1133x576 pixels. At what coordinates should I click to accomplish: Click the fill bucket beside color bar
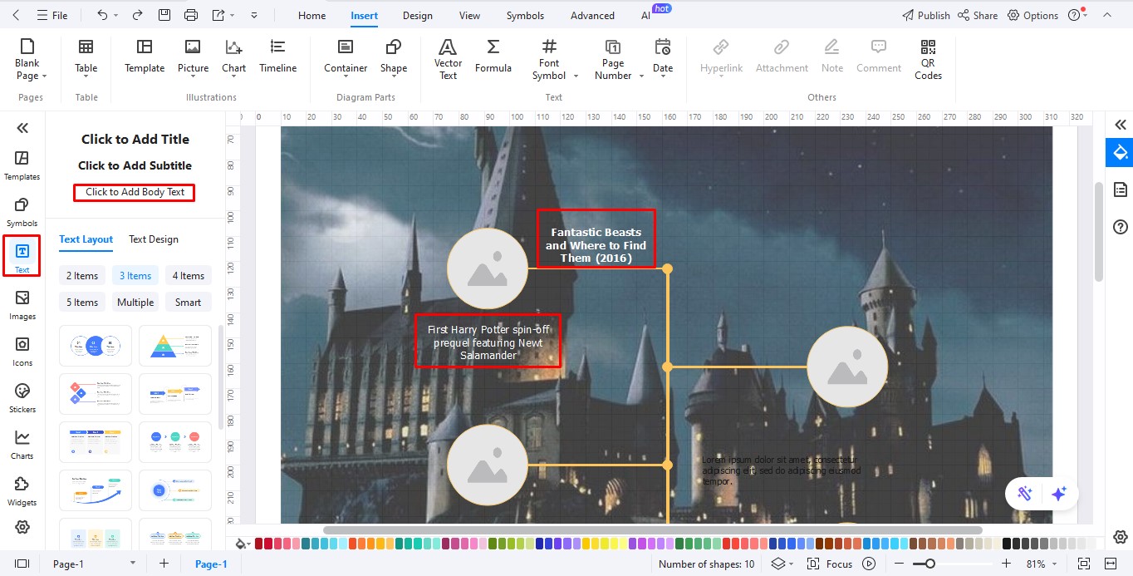[x=241, y=544]
